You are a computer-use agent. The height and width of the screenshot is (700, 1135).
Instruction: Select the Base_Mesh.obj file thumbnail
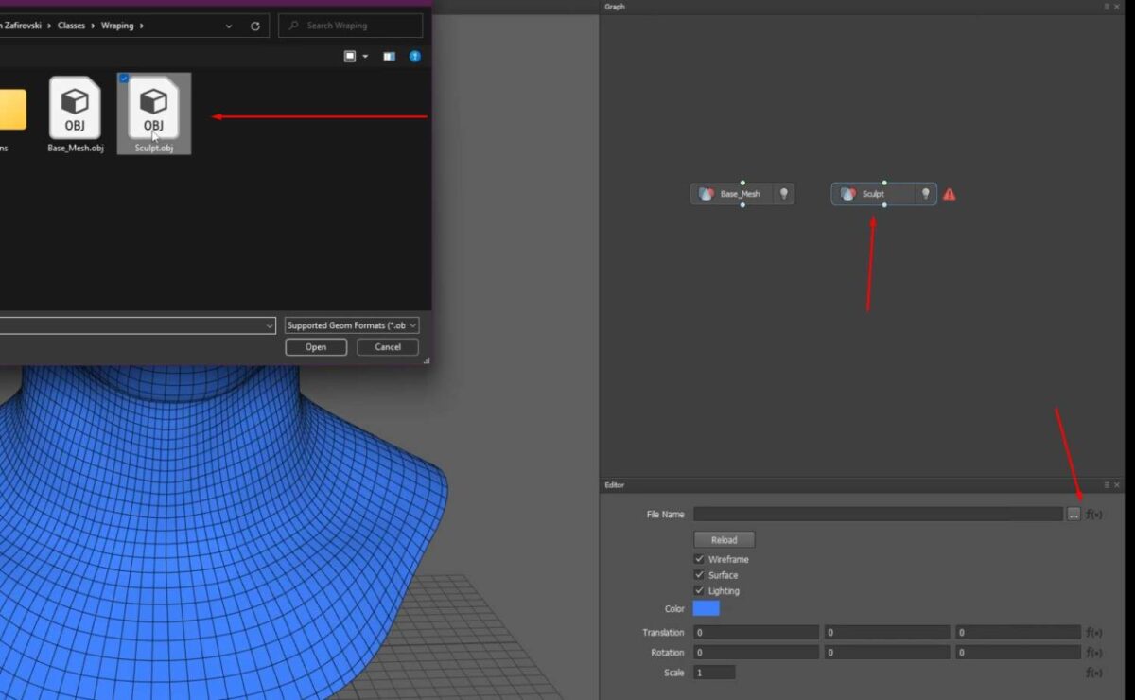(x=75, y=107)
